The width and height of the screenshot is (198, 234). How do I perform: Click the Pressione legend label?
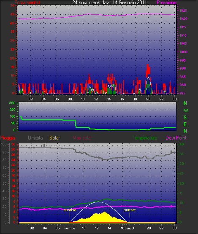pyautogui.click(x=166, y=3)
